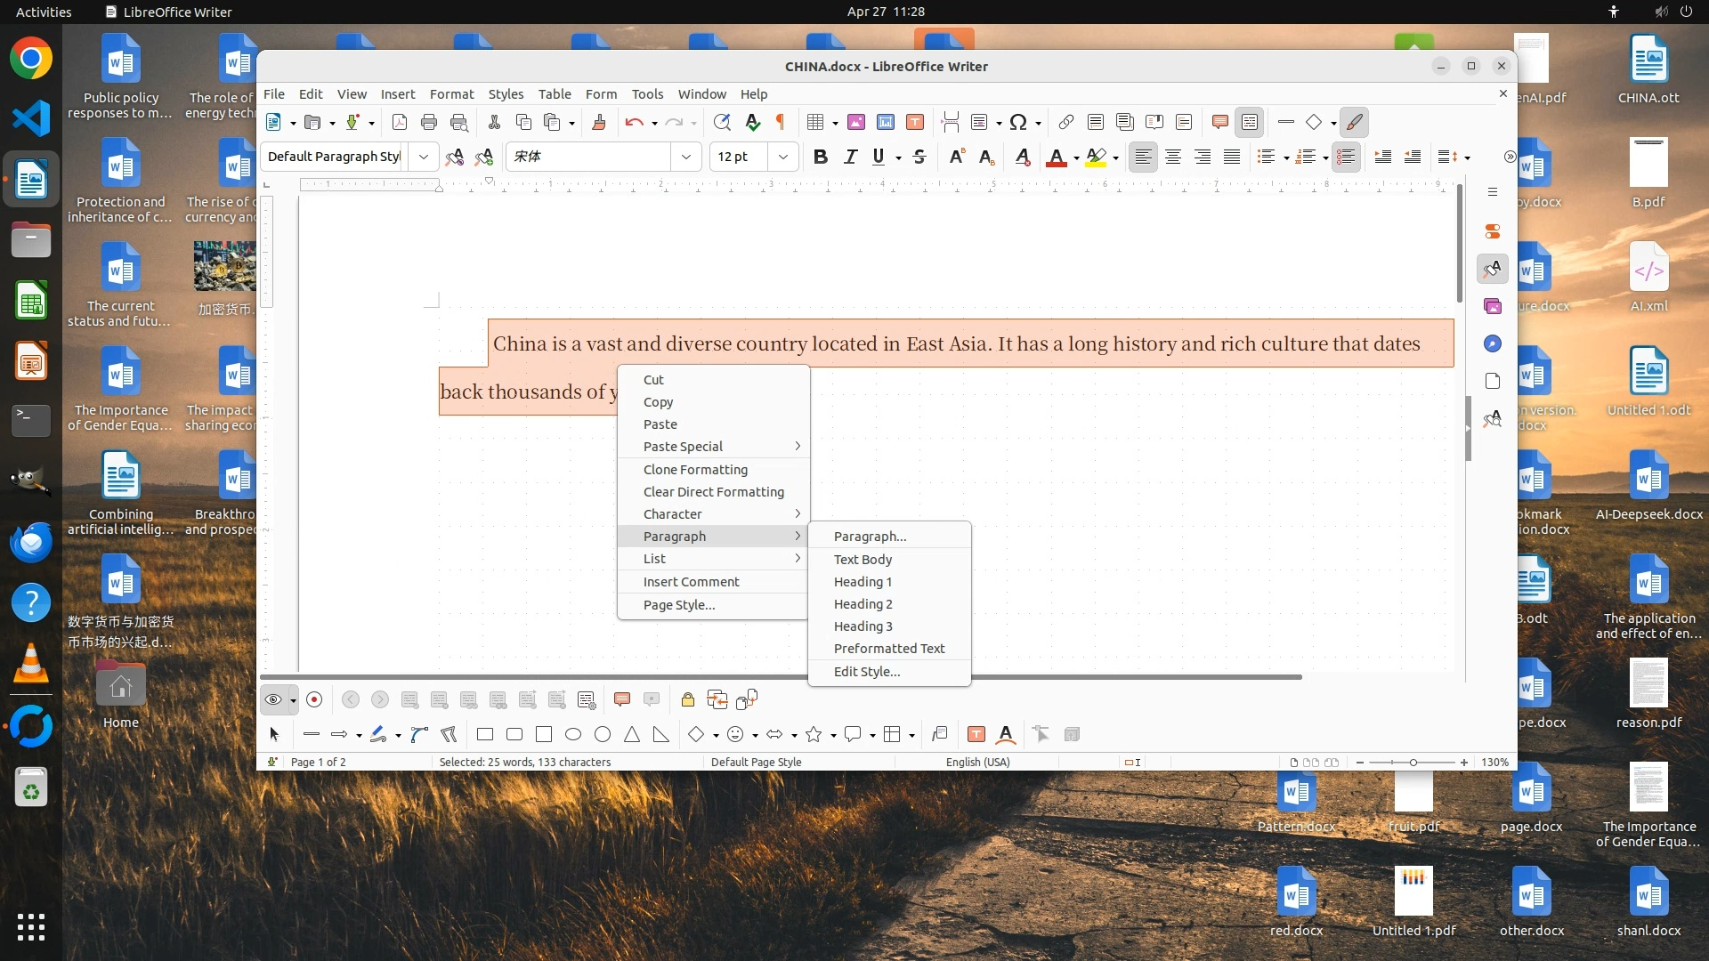Toggle Justified paragraph alignment
Image resolution: width=1709 pixels, height=961 pixels.
click(x=1232, y=157)
